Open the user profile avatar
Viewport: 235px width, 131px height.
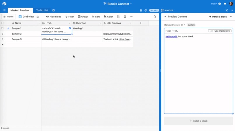click(x=231, y=3)
